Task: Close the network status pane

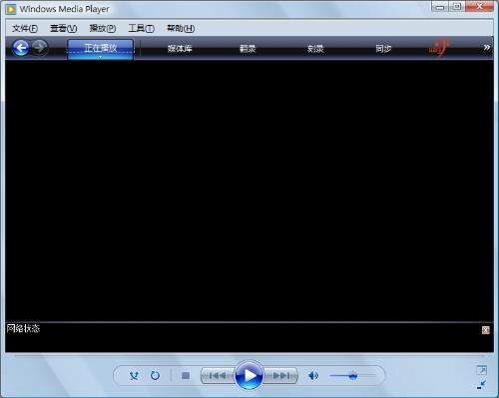Action: pyautogui.click(x=486, y=330)
